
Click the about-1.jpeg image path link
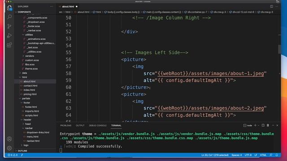[x=211, y=73]
